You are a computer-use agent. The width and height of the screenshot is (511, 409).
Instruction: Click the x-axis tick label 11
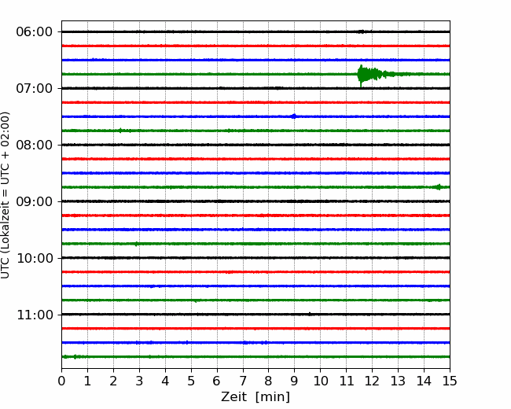pos(346,381)
